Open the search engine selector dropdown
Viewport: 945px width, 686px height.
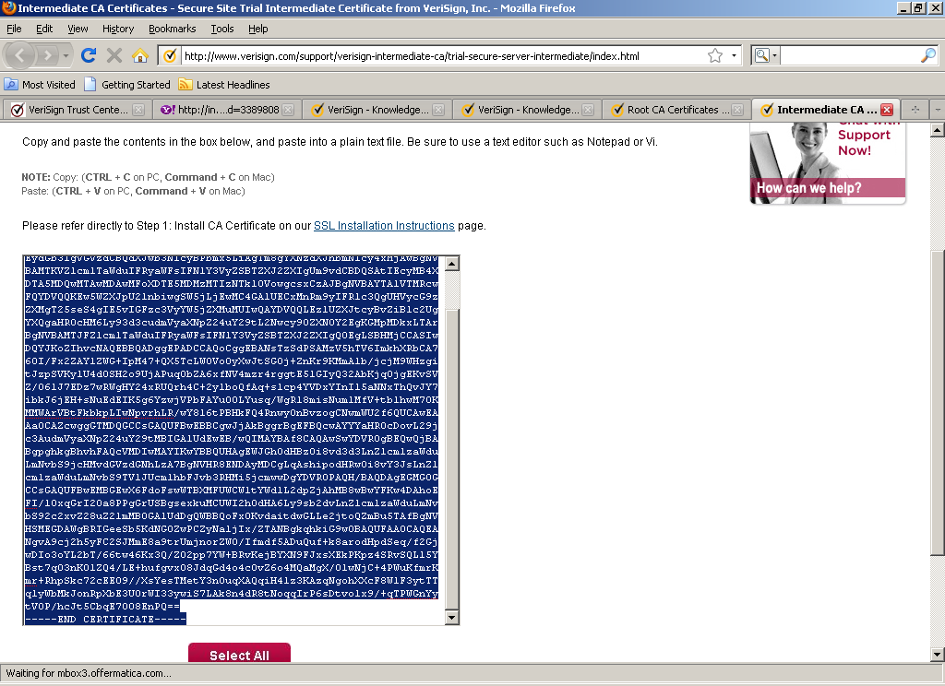tap(766, 55)
